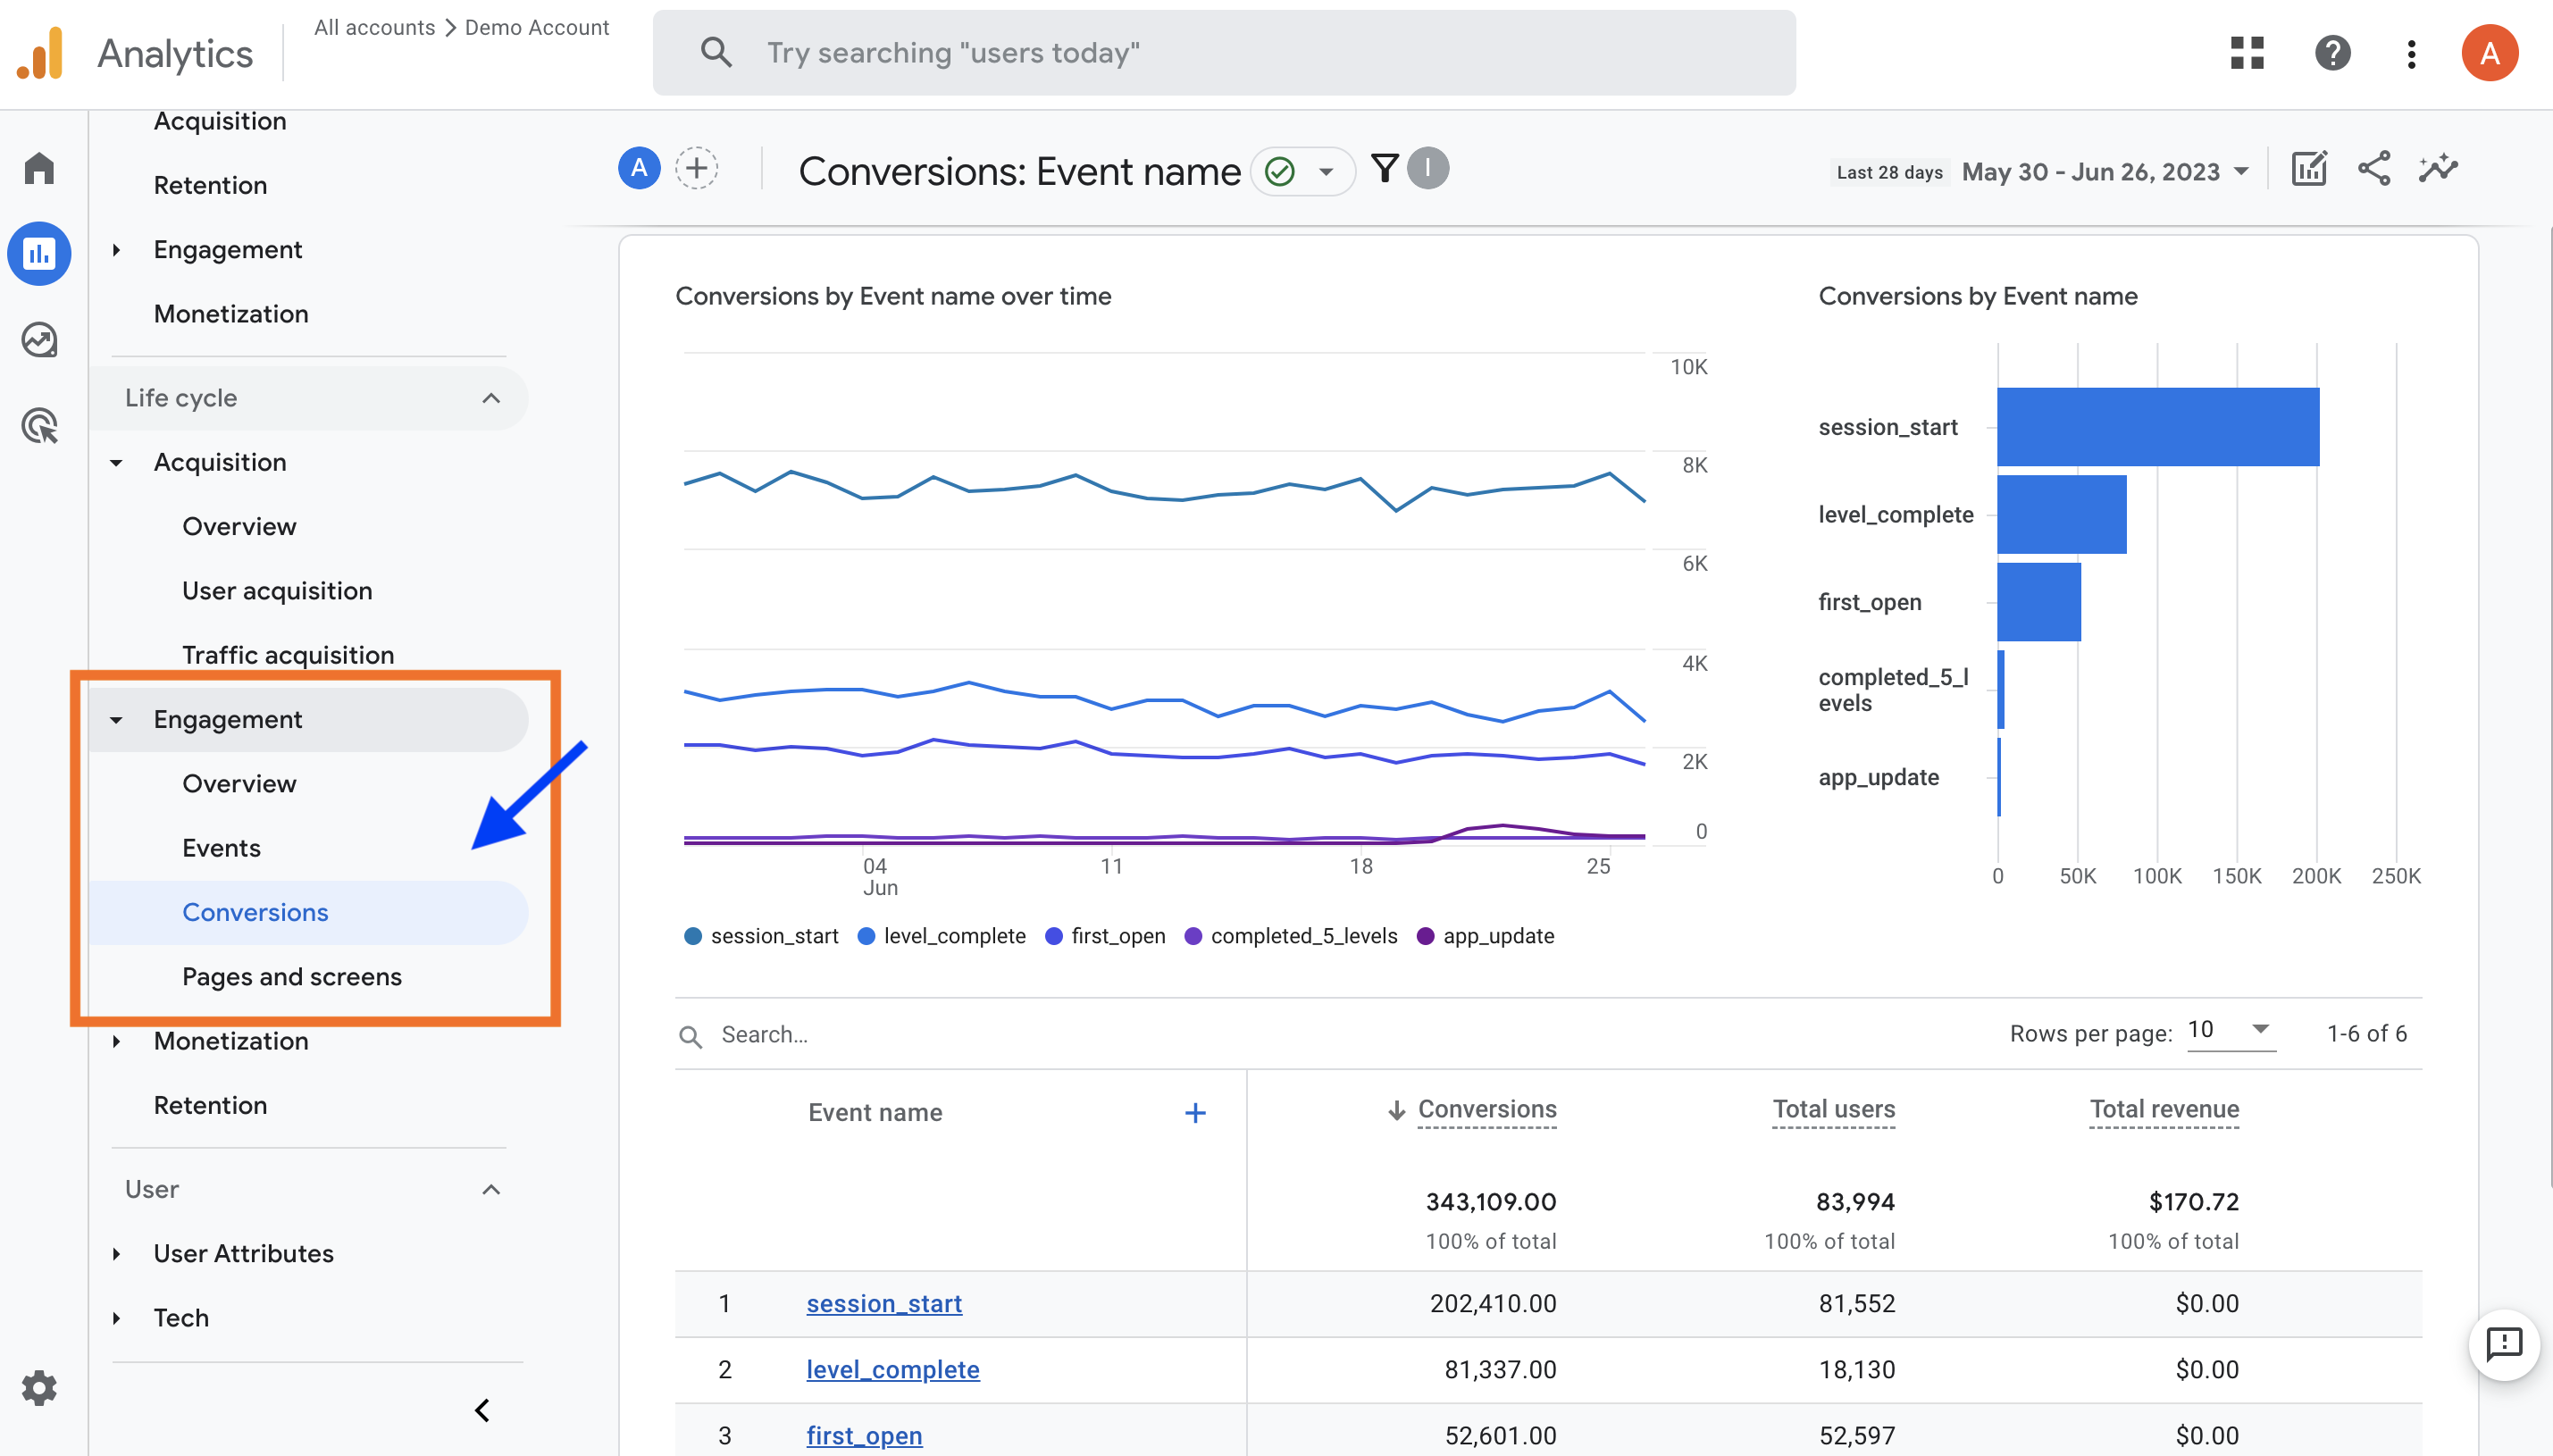2553x1456 pixels.
Task: Click the save report icon
Action: [x=2311, y=169]
